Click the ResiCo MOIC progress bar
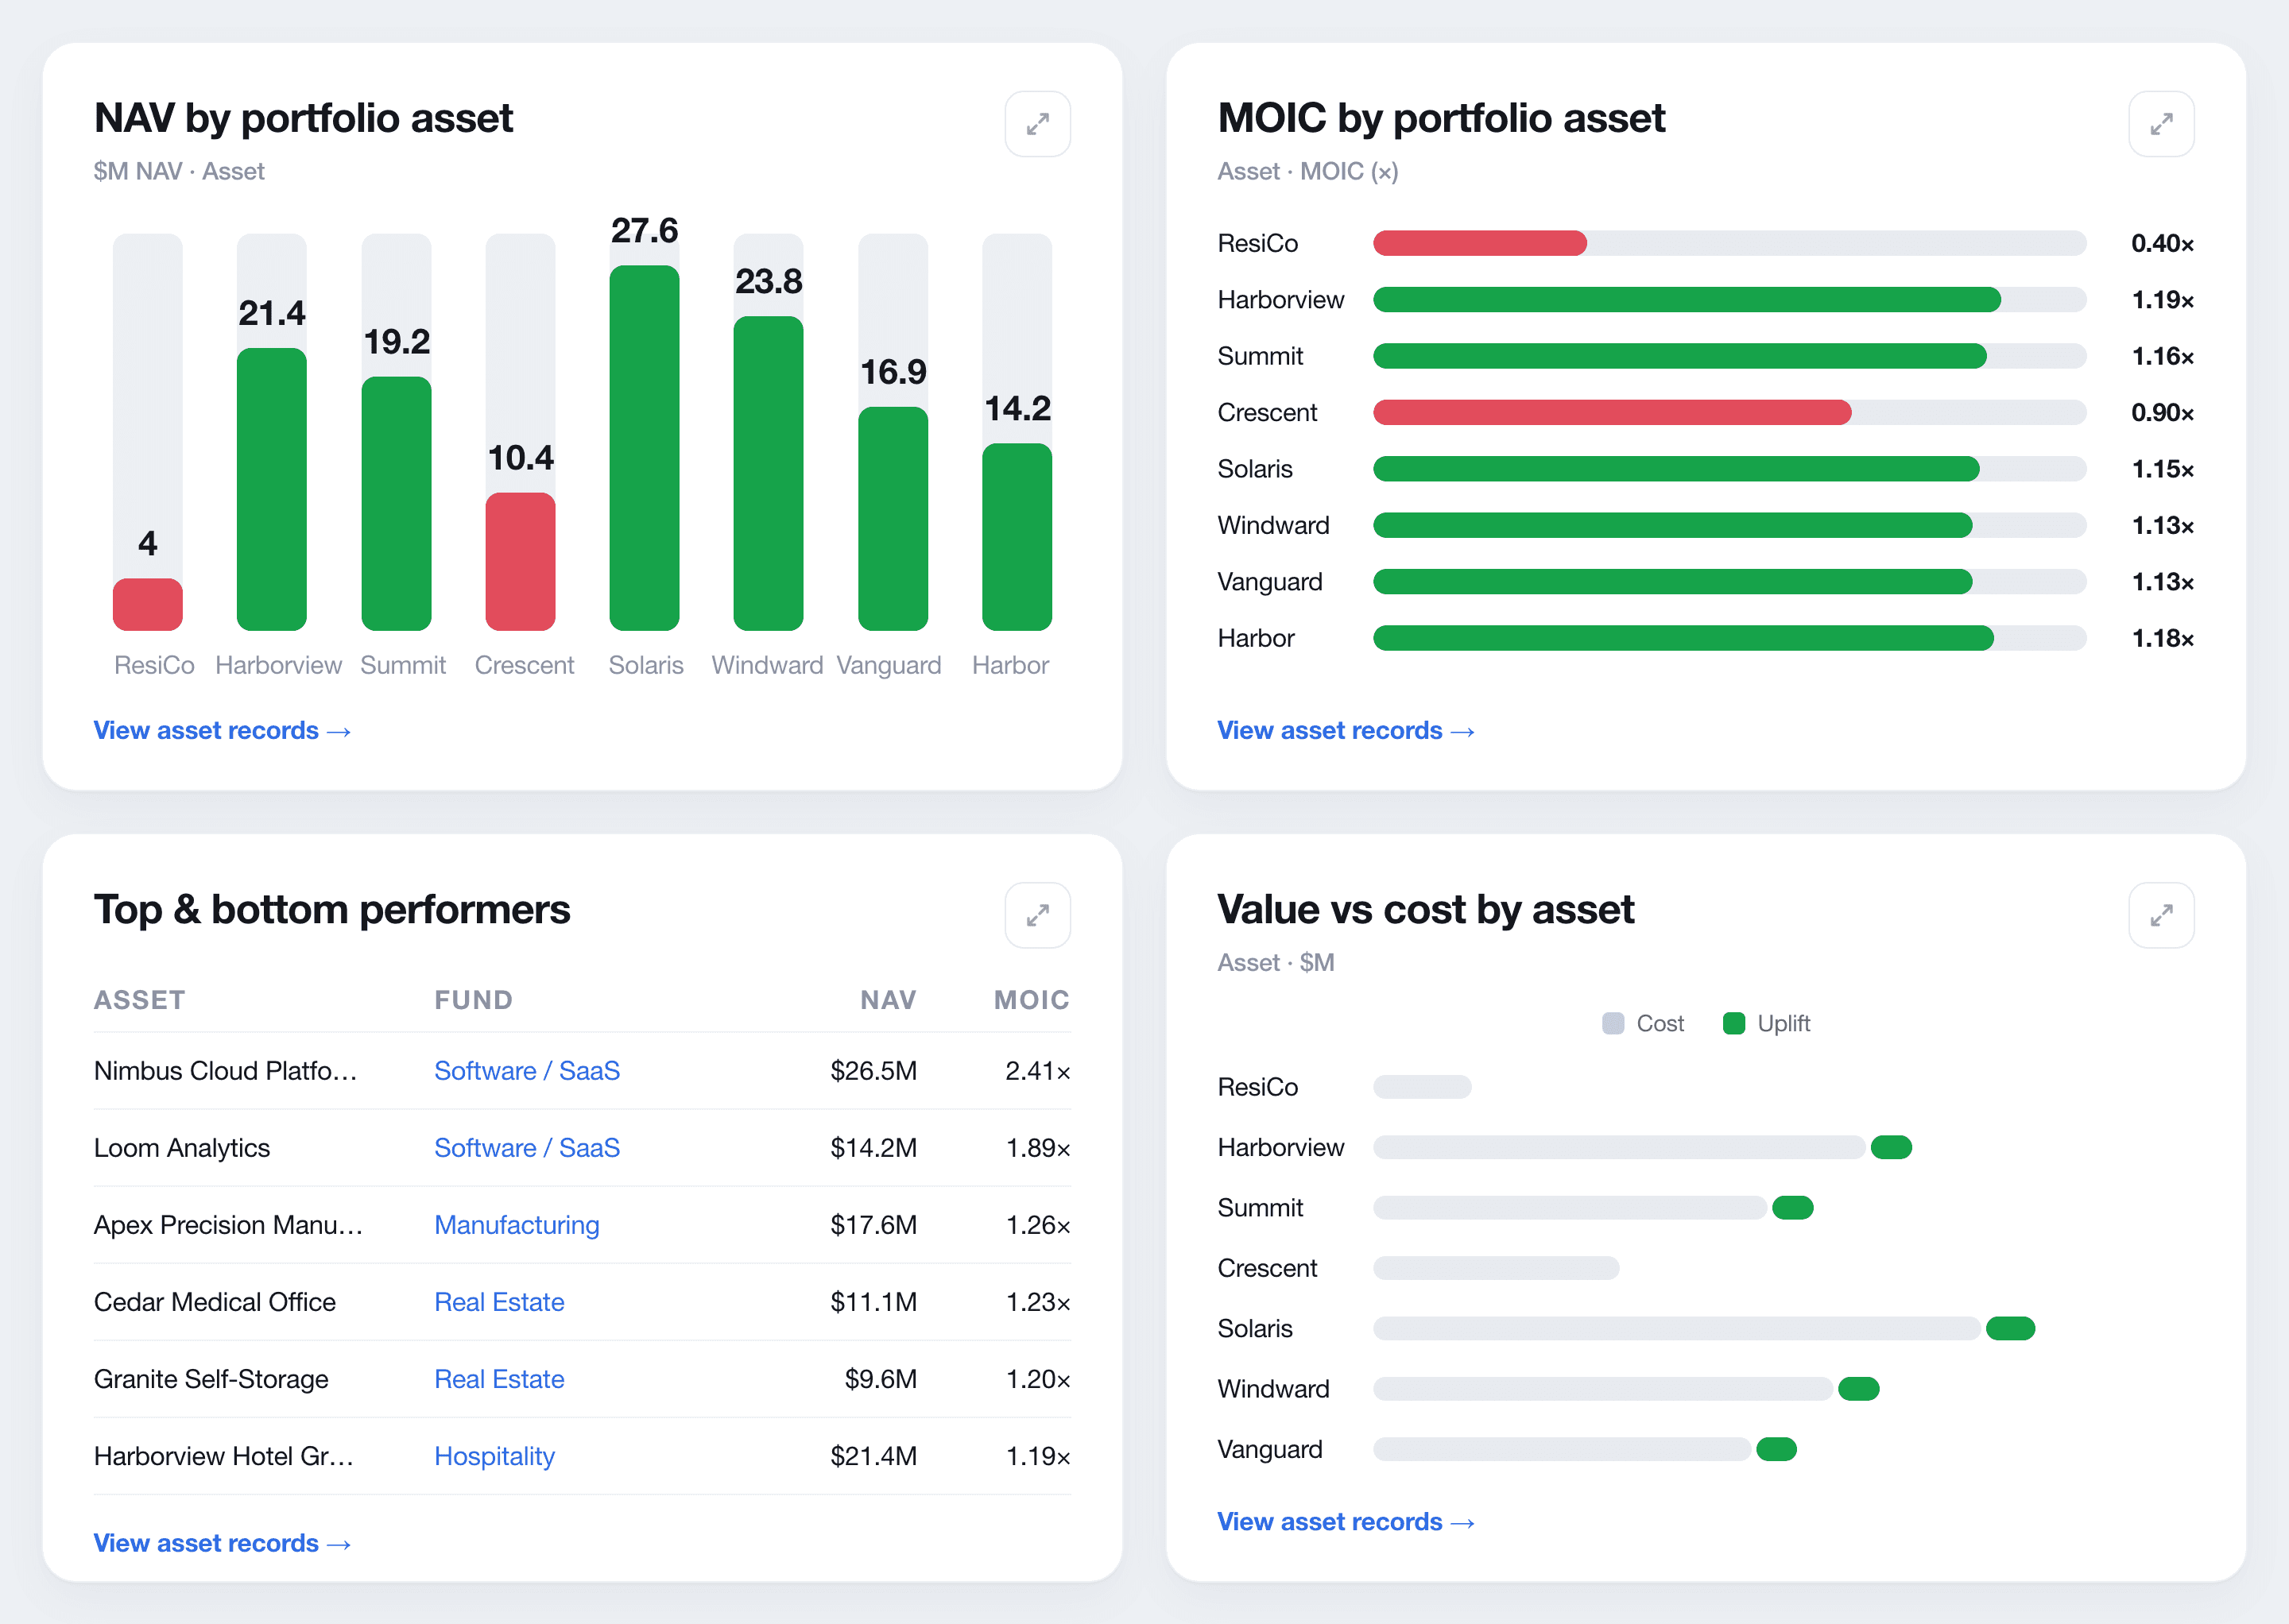2289x1624 pixels. (1729, 243)
